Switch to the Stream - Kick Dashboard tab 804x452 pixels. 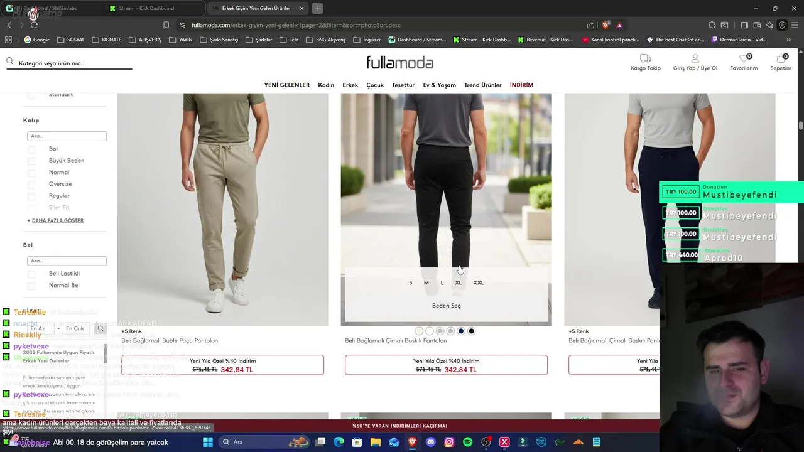point(154,8)
